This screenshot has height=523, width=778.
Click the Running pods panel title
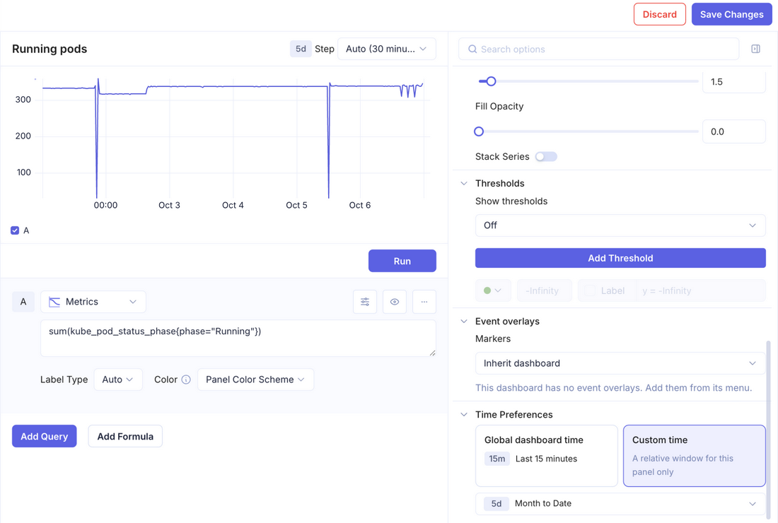tap(50, 49)
